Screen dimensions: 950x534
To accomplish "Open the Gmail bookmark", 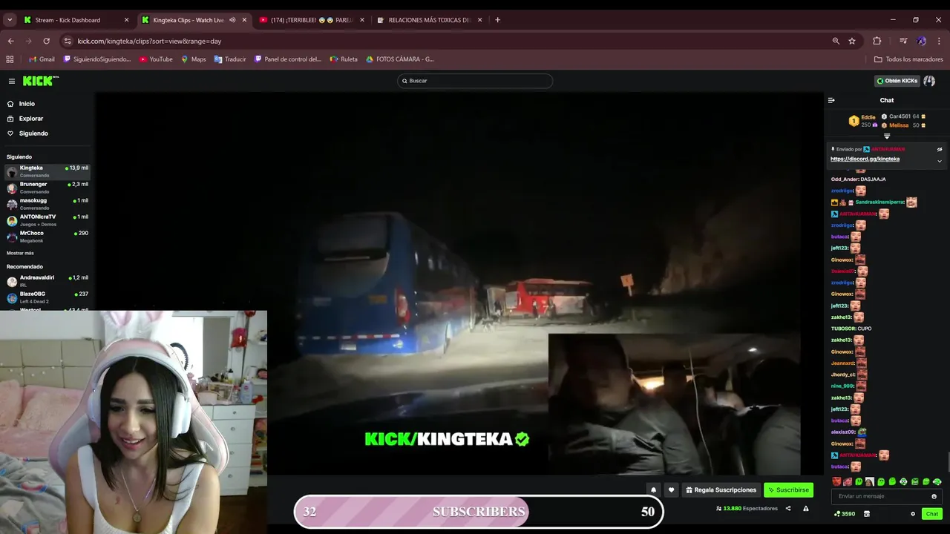I will [x=42, y=59].
